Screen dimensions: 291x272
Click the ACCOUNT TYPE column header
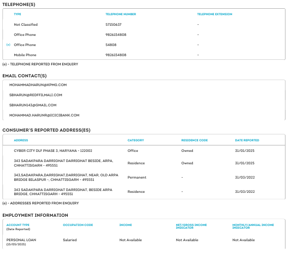point(18,225)
